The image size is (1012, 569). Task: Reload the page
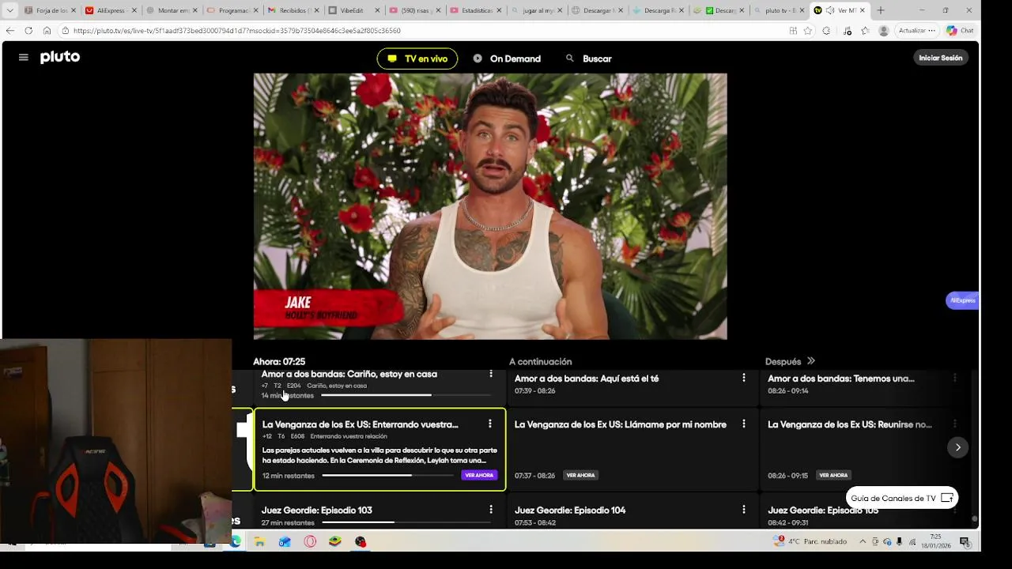(28, 31)
